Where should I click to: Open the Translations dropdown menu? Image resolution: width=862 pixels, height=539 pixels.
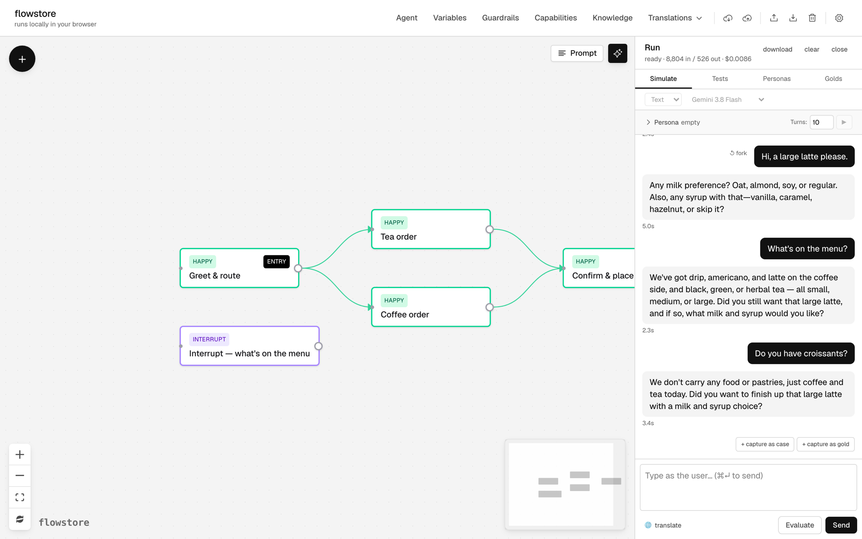[675, 18]
